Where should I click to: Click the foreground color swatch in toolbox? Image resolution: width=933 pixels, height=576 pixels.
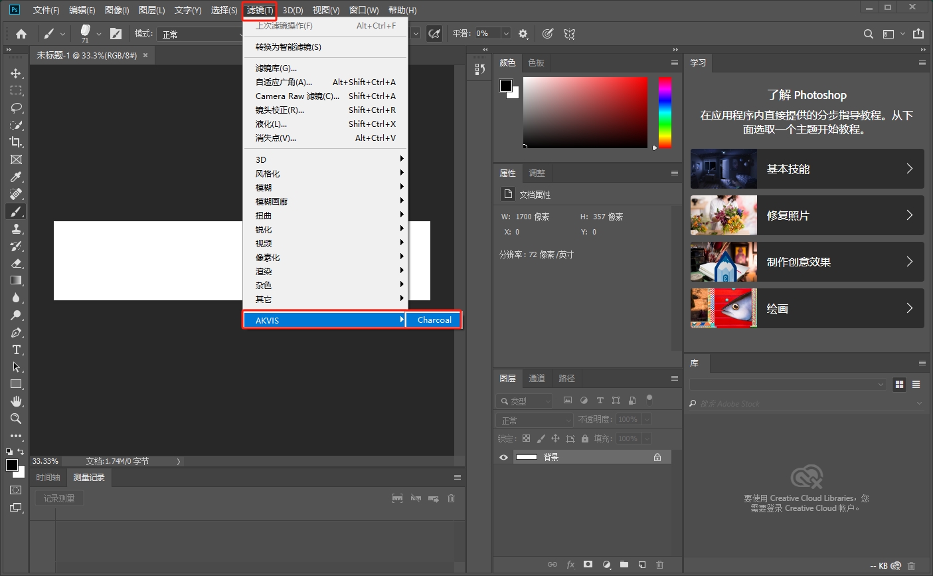point(11,465)
